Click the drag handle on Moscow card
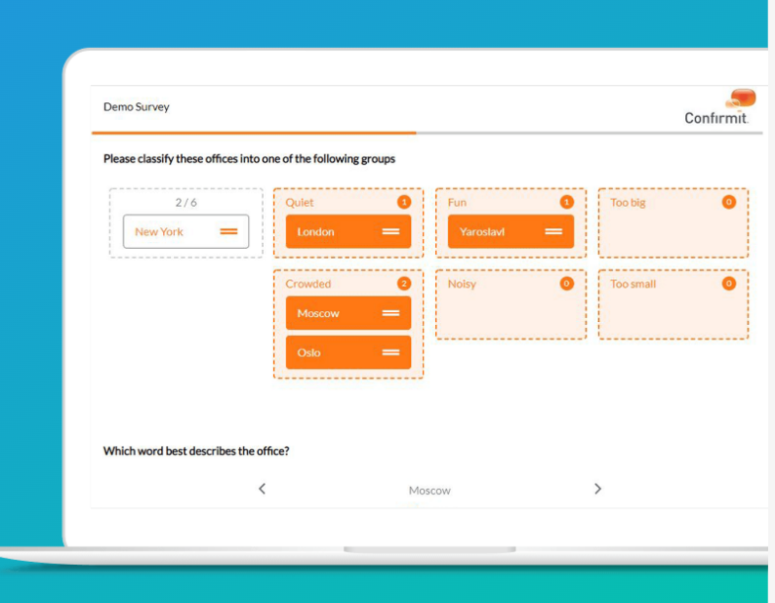The height and width of the screenshot is (603, 775). click(x=390, y=313)
